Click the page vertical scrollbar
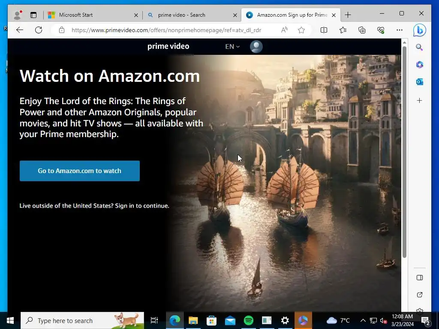439x329 pixels. point(404,152)
